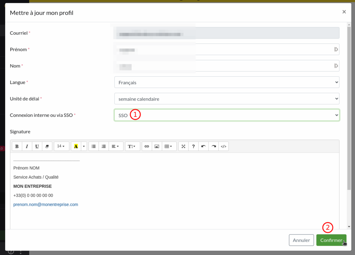Insert a picture into the signature
This screenshot has width=355, height=255.
[157, 146]
